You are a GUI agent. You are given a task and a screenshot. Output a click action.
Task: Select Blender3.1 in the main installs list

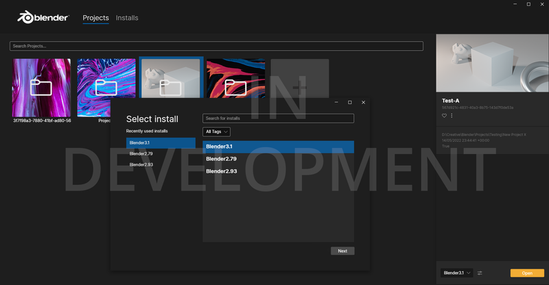[x=278, y=147]
